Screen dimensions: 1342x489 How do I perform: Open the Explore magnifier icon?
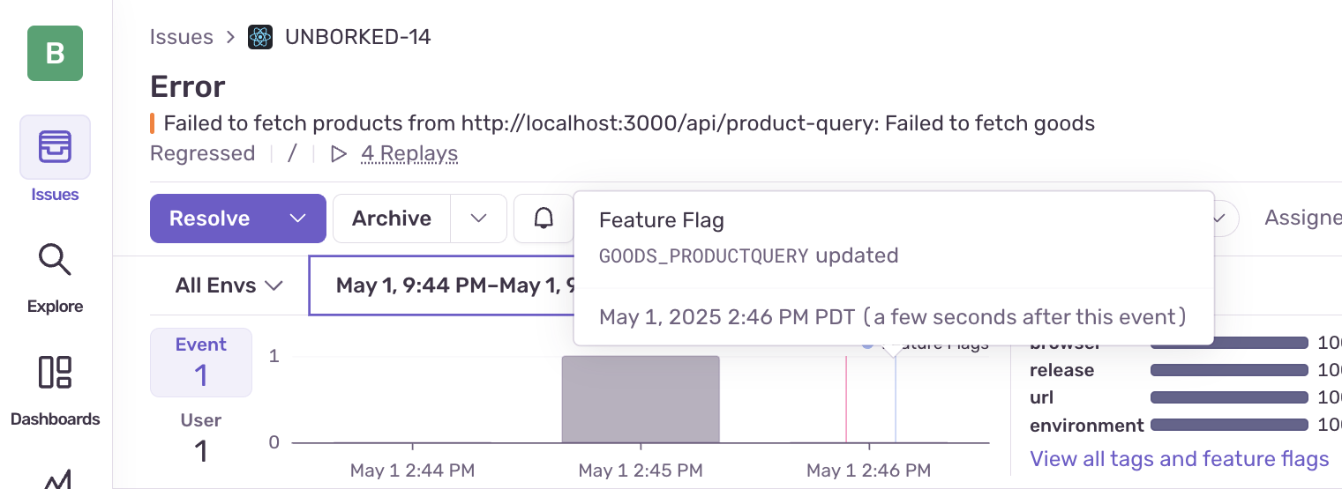[x=55, y=261]
